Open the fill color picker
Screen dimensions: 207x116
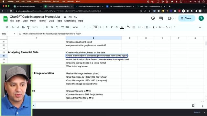128,27
